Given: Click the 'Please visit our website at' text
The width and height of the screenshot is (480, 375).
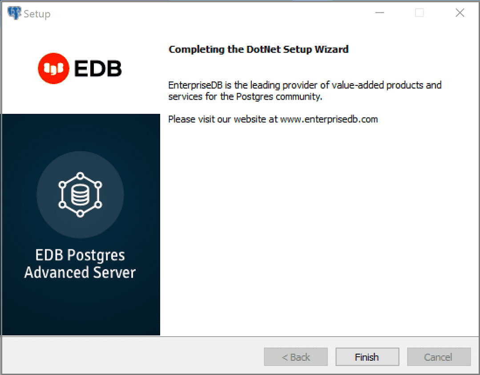Looking at the screenshot, I should [x=223, y=119].
